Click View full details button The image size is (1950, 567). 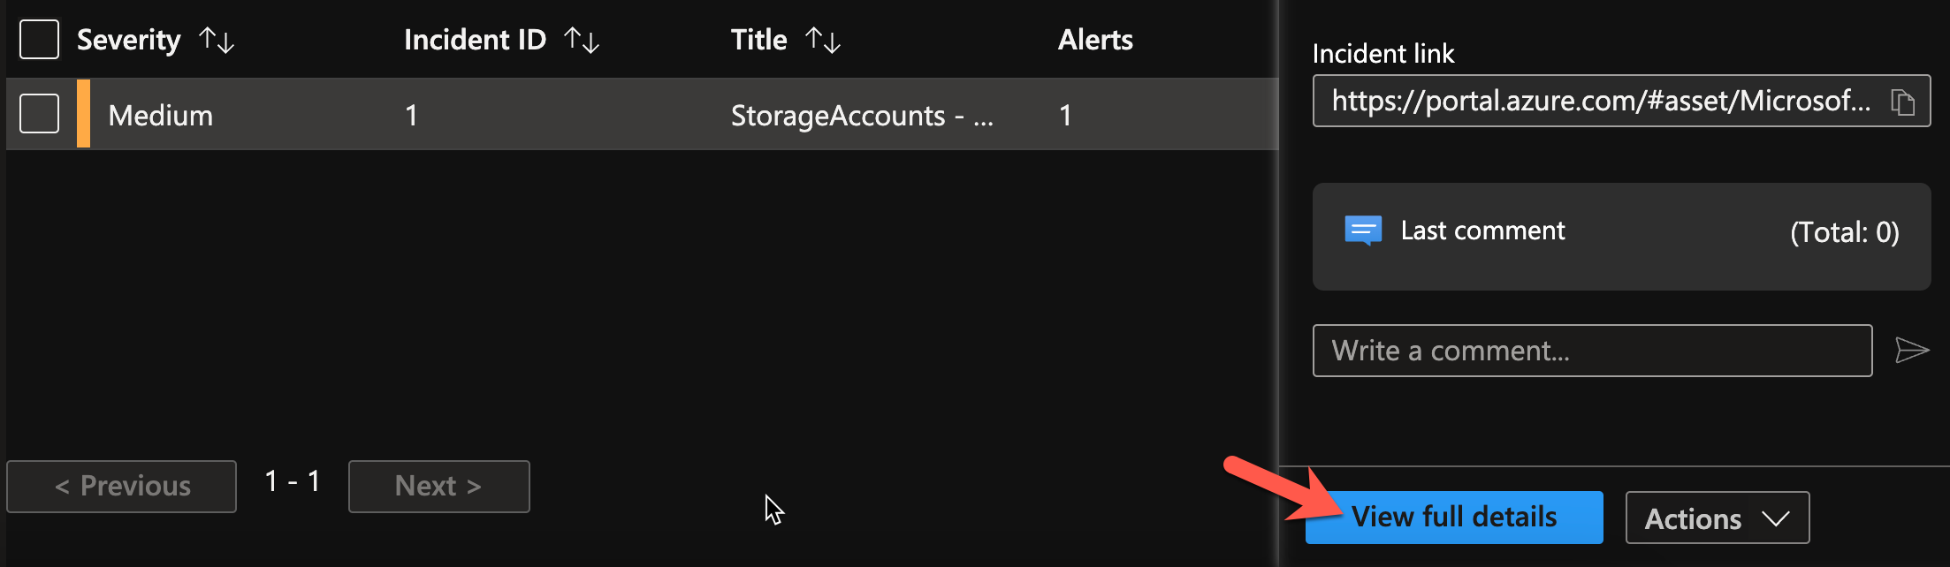click(x=1454, y=518)
